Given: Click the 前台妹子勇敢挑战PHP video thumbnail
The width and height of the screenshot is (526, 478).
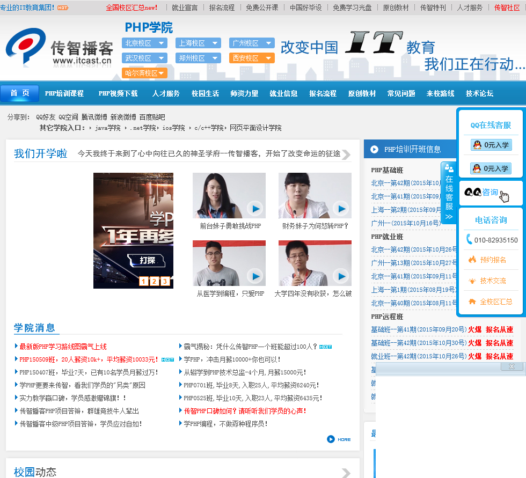Looking at the screenshot, I should (x=229, y=195).
